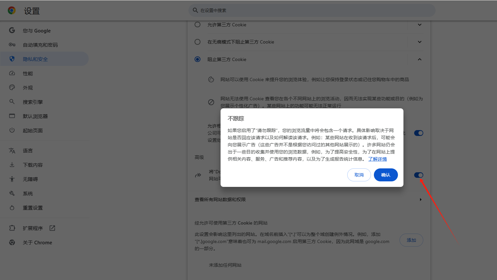
Task: Click the Chrome logo icon
Action: click(x=12, y=11)
